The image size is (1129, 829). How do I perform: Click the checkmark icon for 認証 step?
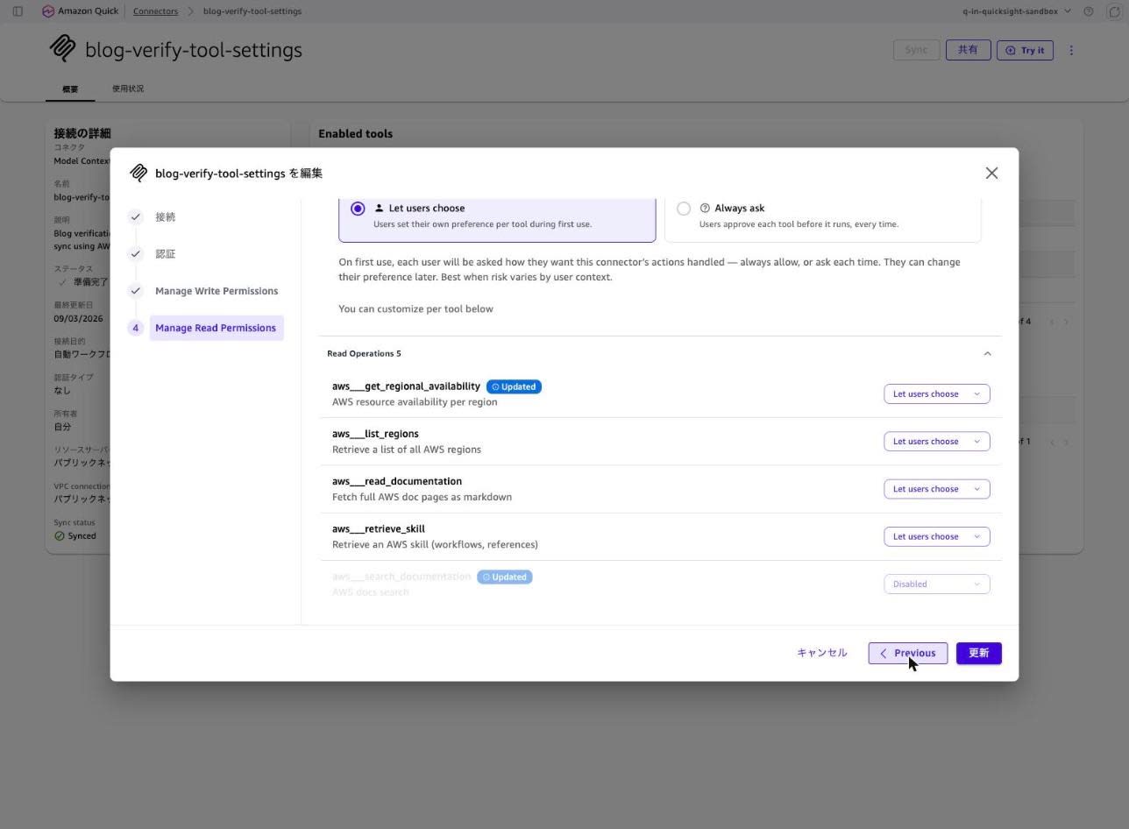tap(135, 254)
